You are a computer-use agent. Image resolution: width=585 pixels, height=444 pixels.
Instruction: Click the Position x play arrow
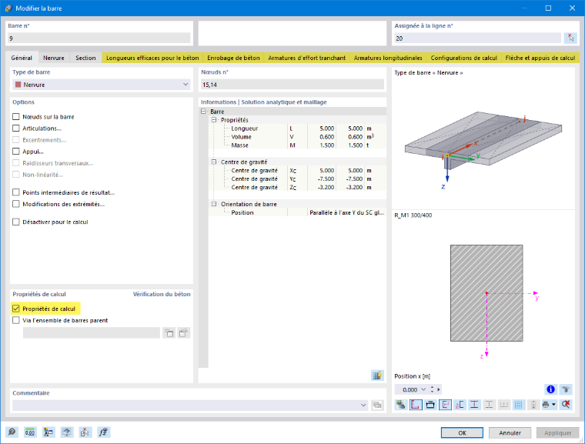pyautogui.click(x=439, y=389)
